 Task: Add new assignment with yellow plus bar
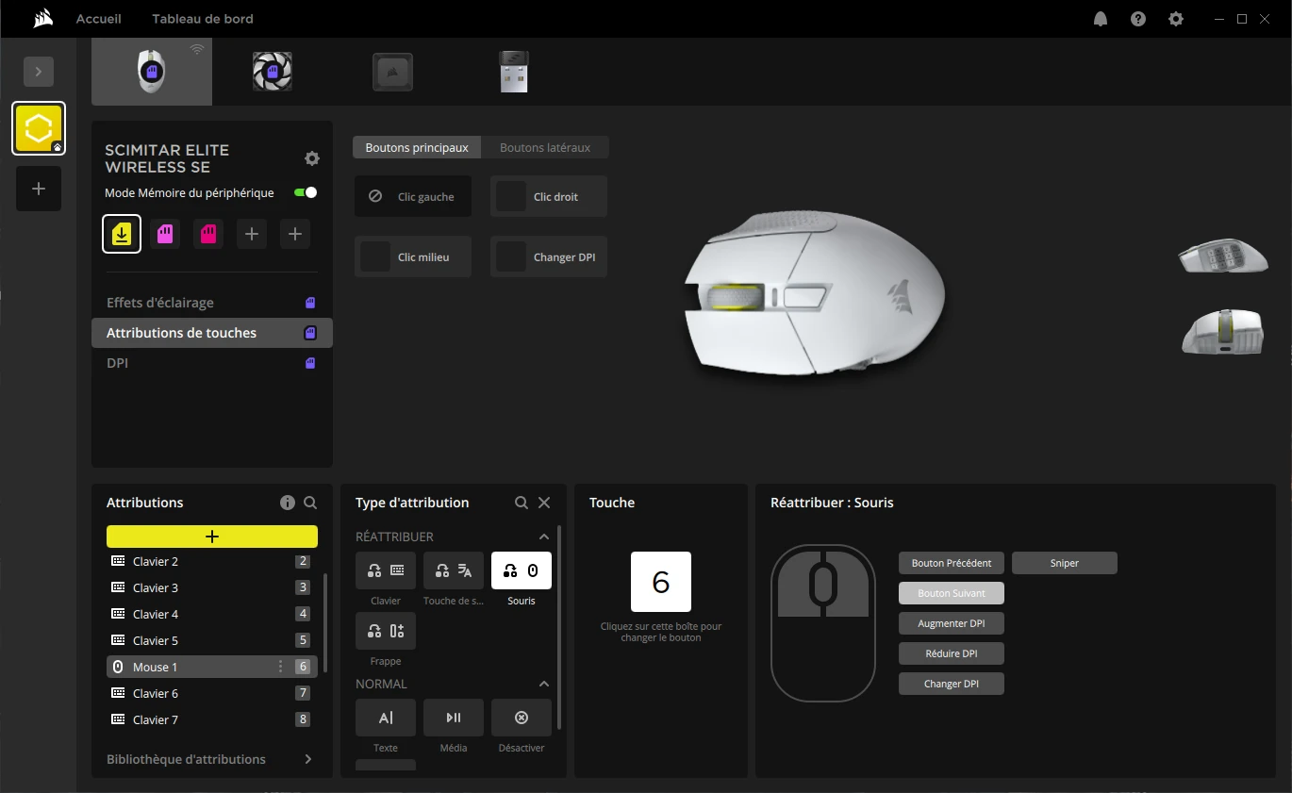click(212, 537)
